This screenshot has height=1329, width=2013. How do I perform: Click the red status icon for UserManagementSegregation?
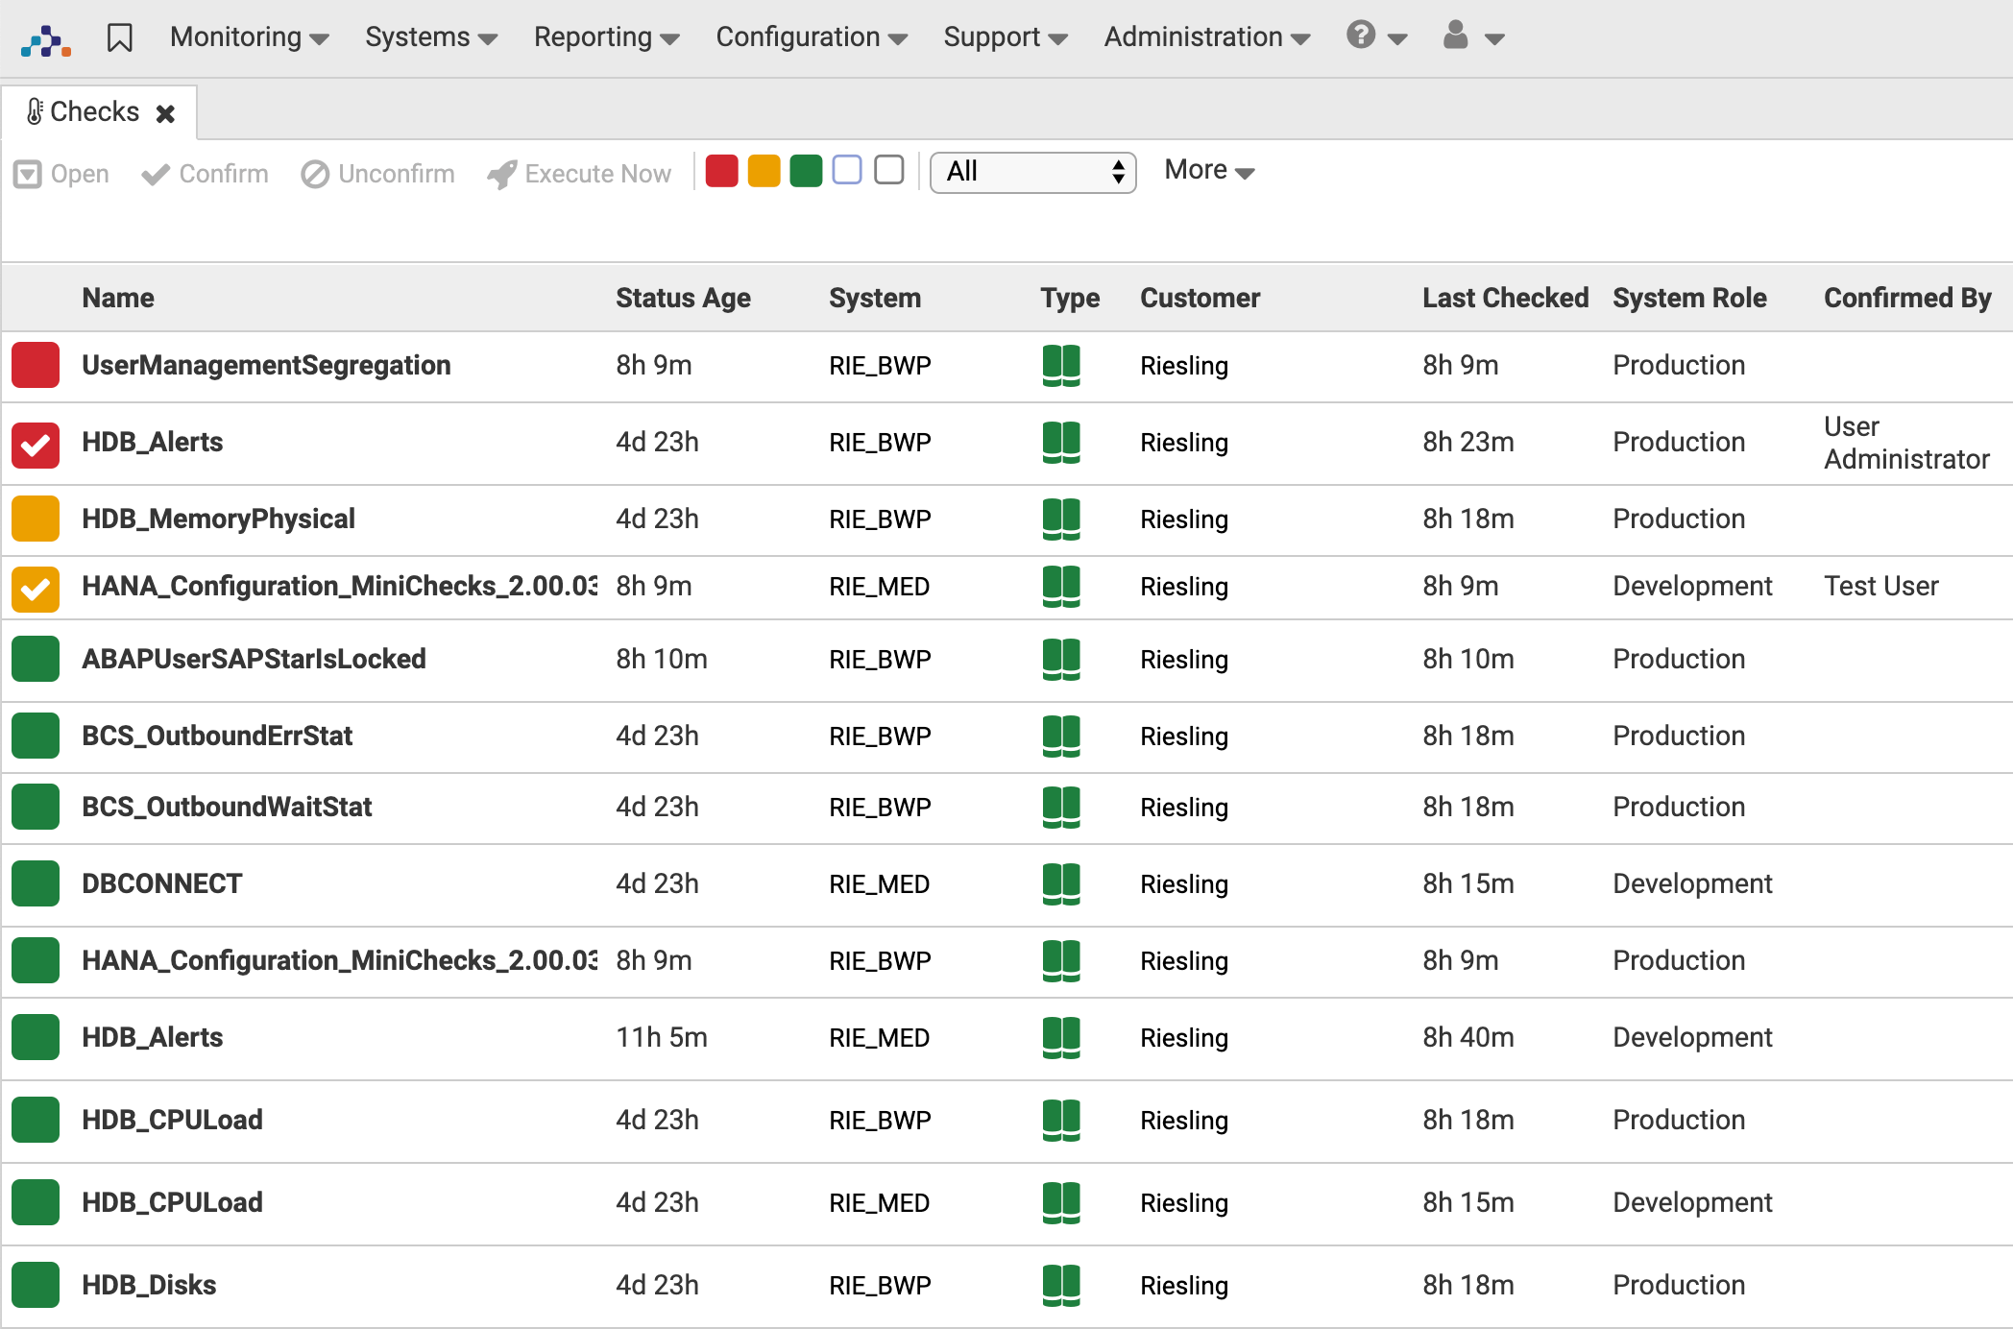[x=35, y=365]
